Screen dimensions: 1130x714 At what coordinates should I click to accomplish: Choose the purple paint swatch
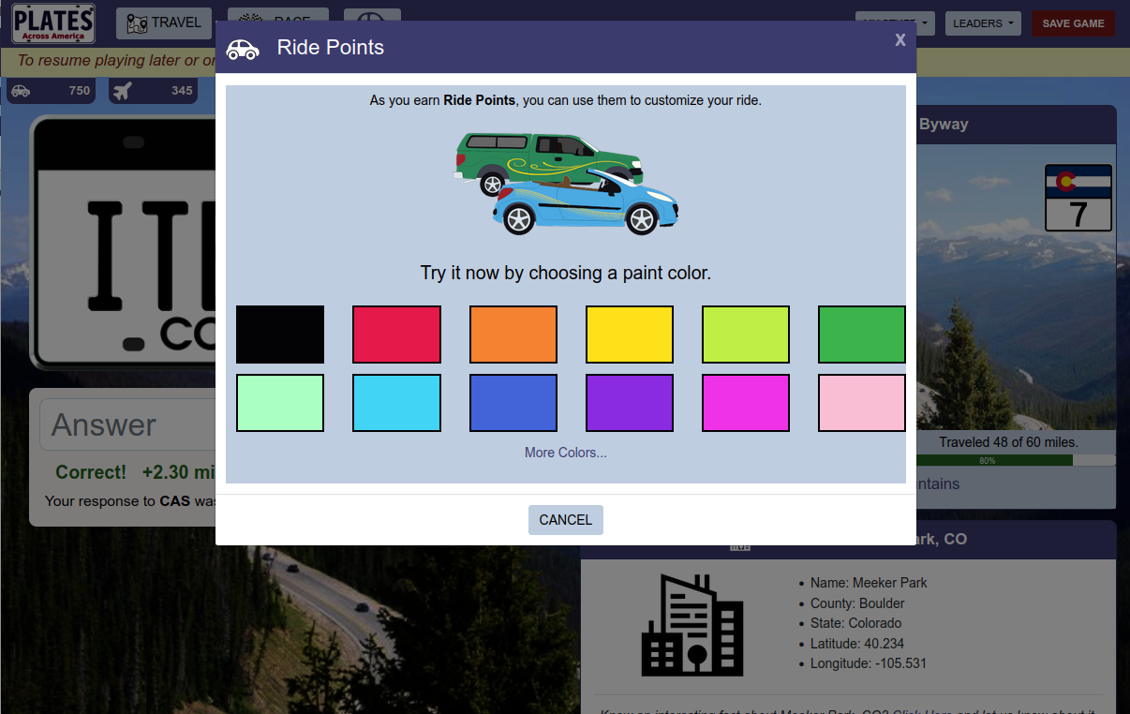pyautogui.click(x=629, y=403)
